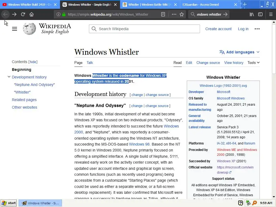This screenshot has width=276, height=207.
Task: Close the Windows Whistler Build 2419 tab
Action: 55,5
